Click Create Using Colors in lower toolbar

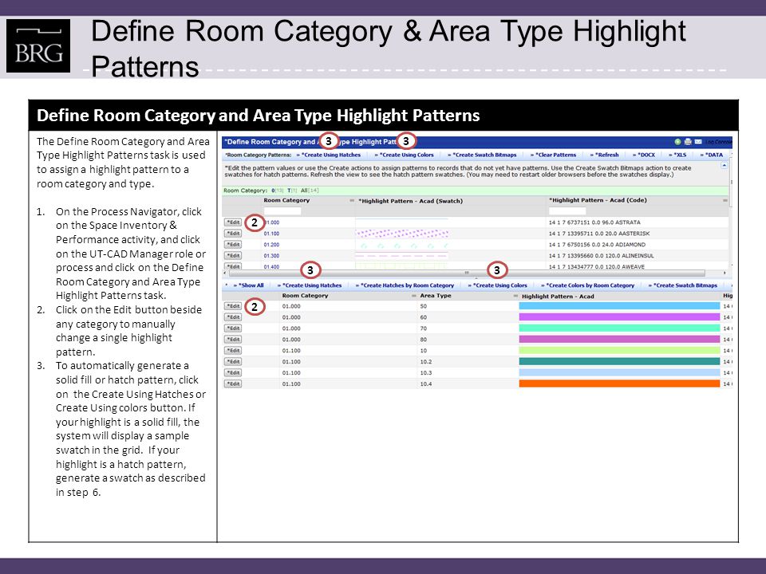point(500,285)
